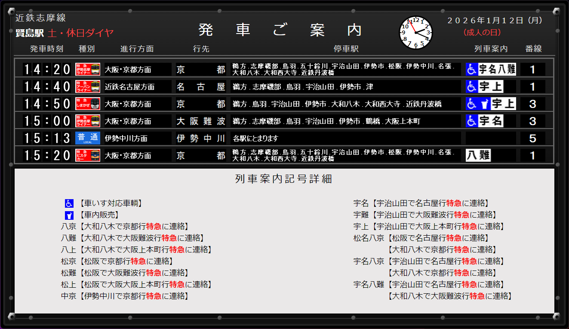569x329 pixels.
Task: Click the wheelchair icon in the legend section
Action: [x=69, y=203]
